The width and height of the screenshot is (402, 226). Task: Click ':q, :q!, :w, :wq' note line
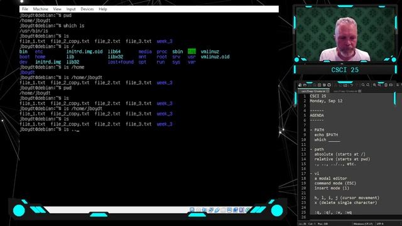333,212
